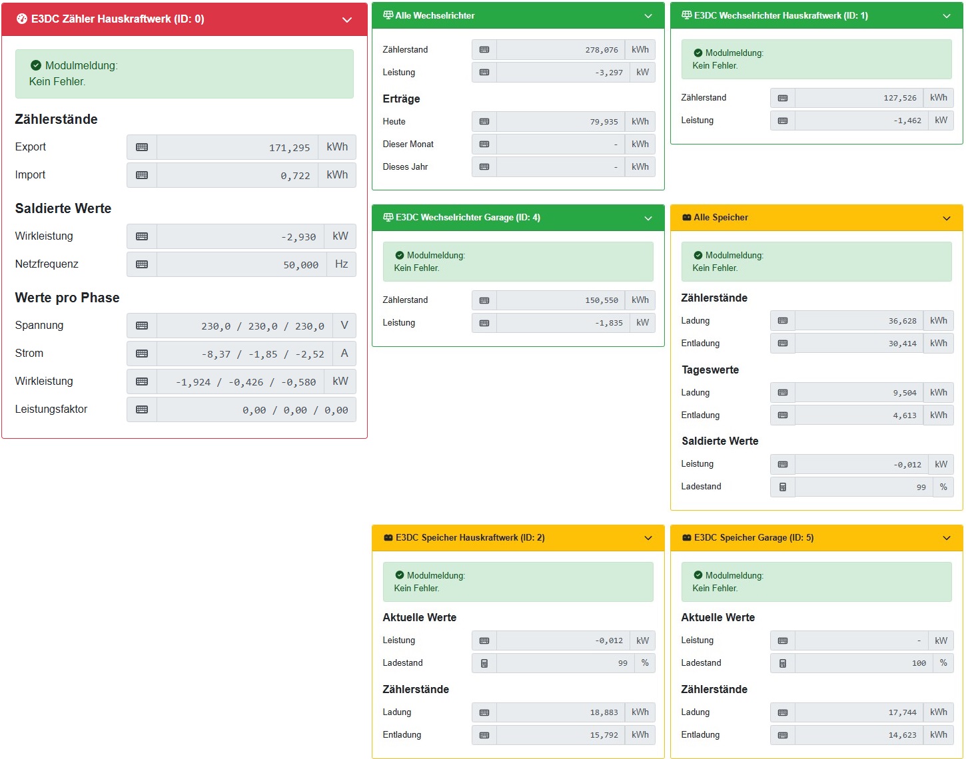Click the Heute yield value 79,935
This screenshot has height=759, width=966.
click(561, 122)
